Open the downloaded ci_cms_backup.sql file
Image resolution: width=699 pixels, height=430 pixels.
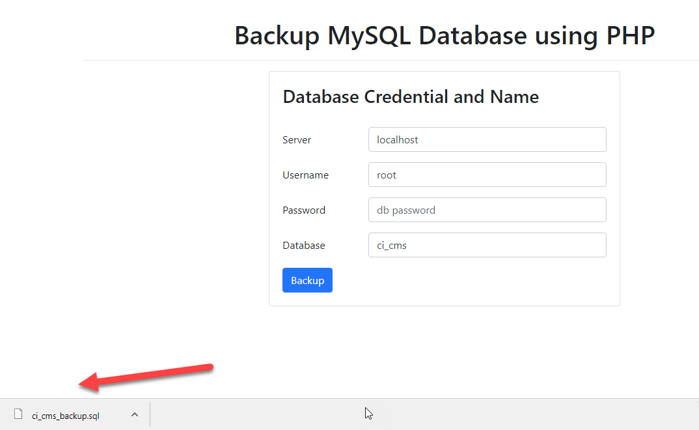coord(66,416)
